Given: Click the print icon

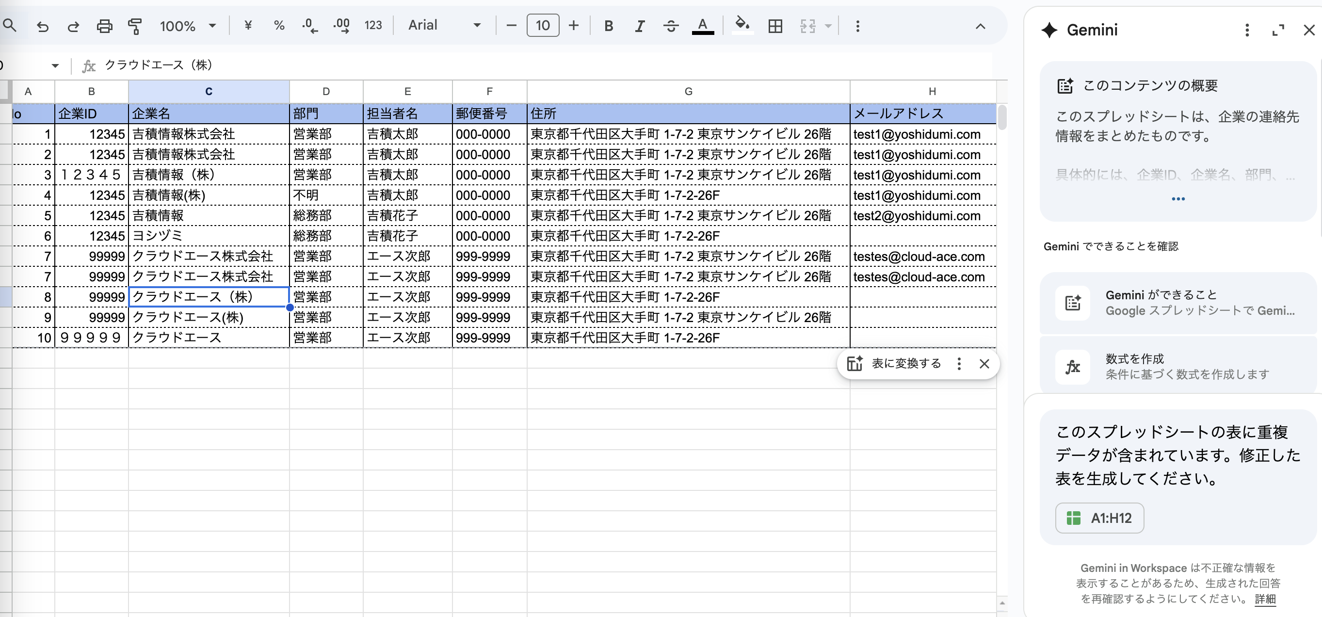Looking at the screenshot, I should pyautogui.click(x=104, y=26).
